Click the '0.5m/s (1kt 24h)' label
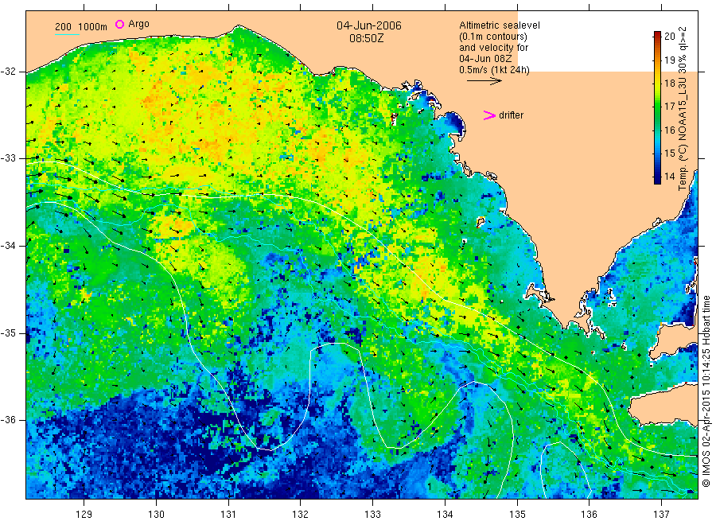 [x=494, y=70]
